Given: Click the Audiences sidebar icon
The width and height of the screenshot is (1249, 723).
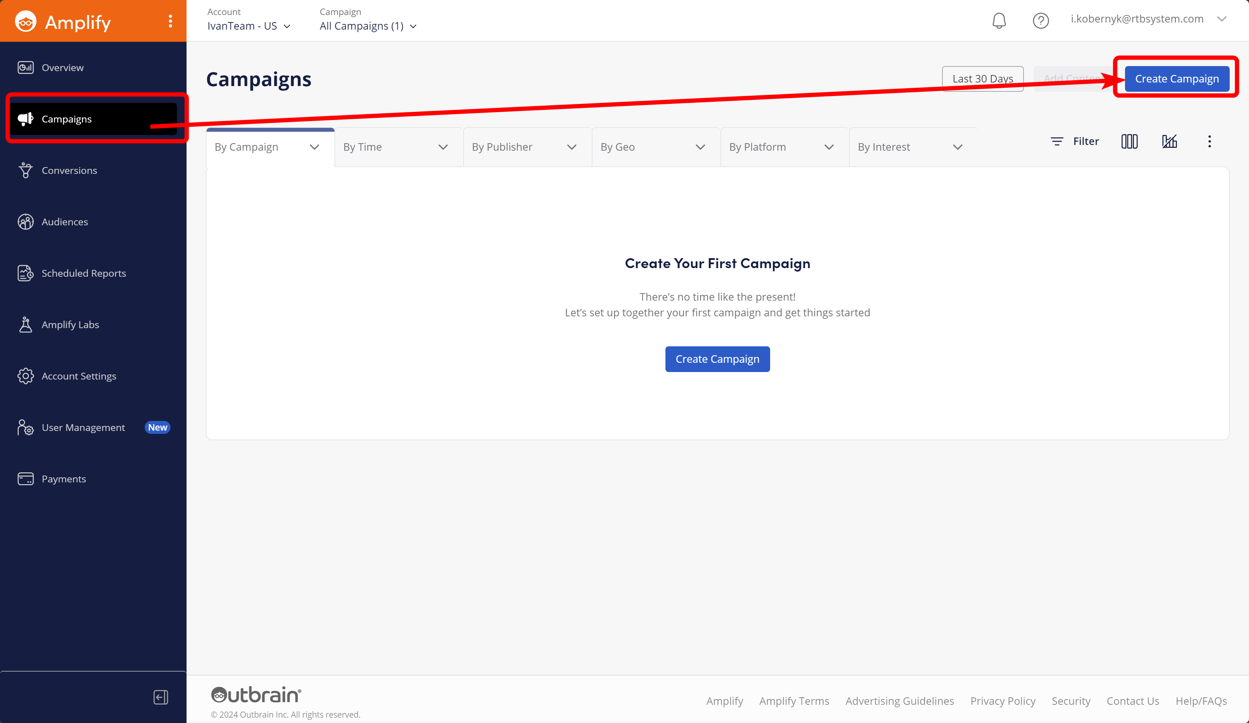Looking at the screenshot, I should click(x=25, y=222).
